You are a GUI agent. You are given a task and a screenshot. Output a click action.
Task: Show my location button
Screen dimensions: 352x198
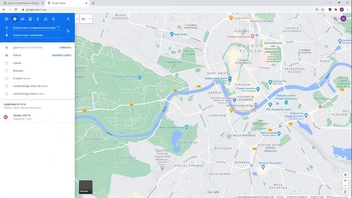345,175
